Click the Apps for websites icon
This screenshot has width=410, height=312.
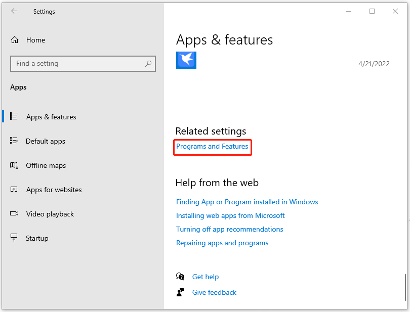point(14,189)
